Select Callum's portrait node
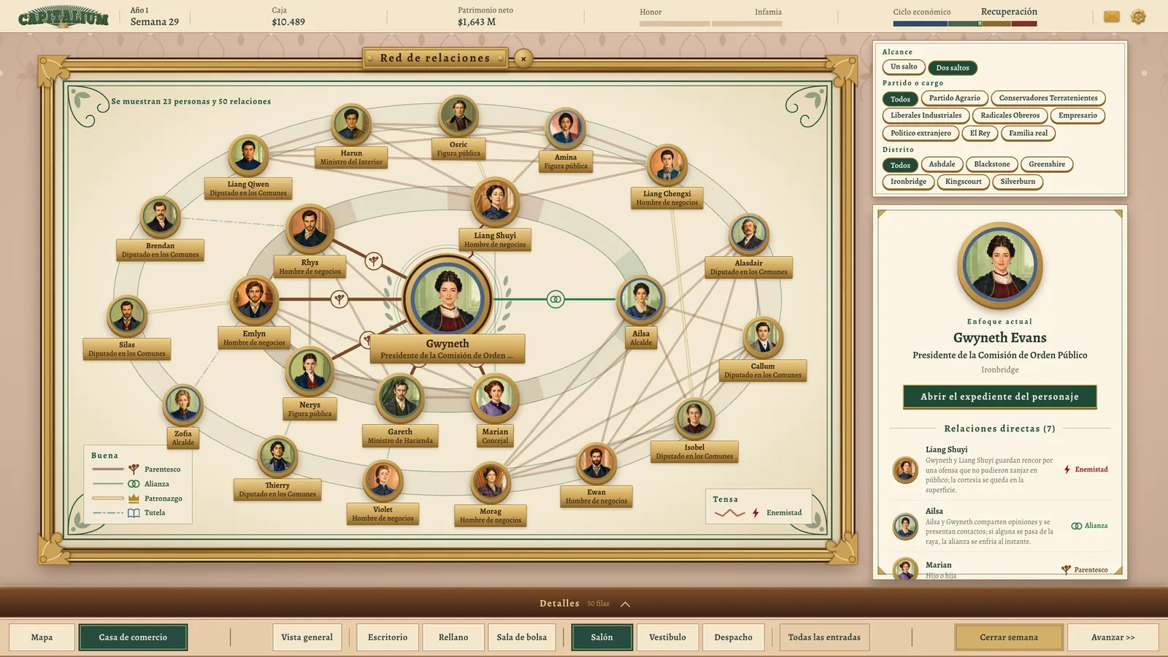The image size is (1168, 657). [763, 337]
